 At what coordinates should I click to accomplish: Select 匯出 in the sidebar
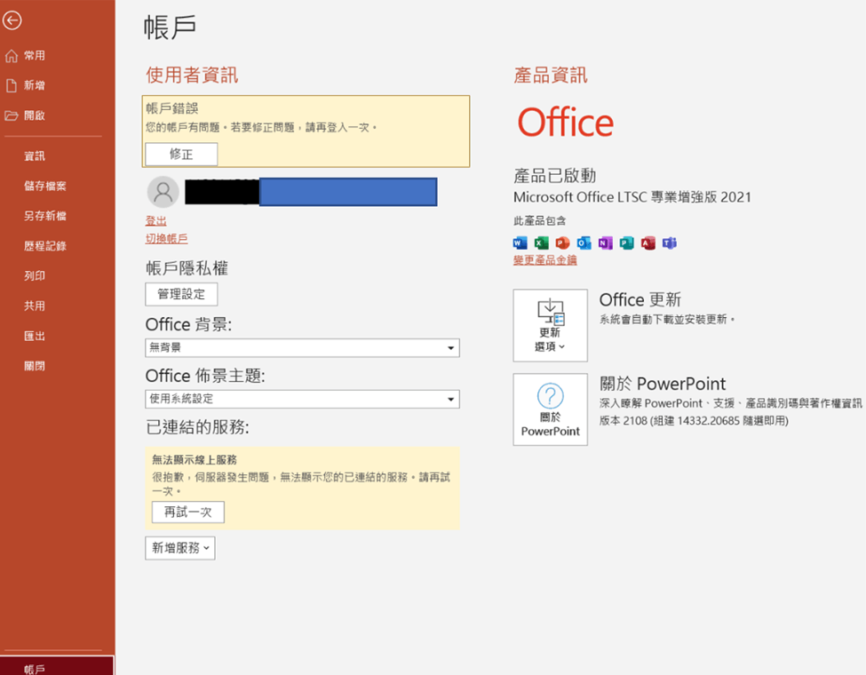35,336
